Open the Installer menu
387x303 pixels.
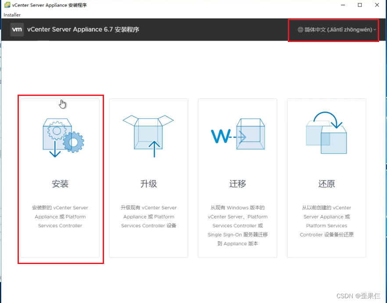(12, 15)
